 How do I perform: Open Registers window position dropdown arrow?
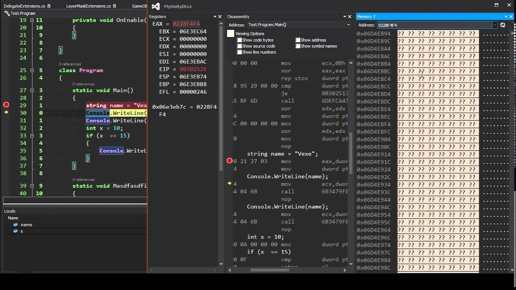[x=215, y=17]
